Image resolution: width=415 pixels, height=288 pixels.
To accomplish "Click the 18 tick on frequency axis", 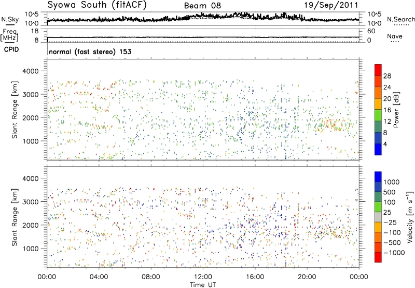I will (x=35, y=31).
